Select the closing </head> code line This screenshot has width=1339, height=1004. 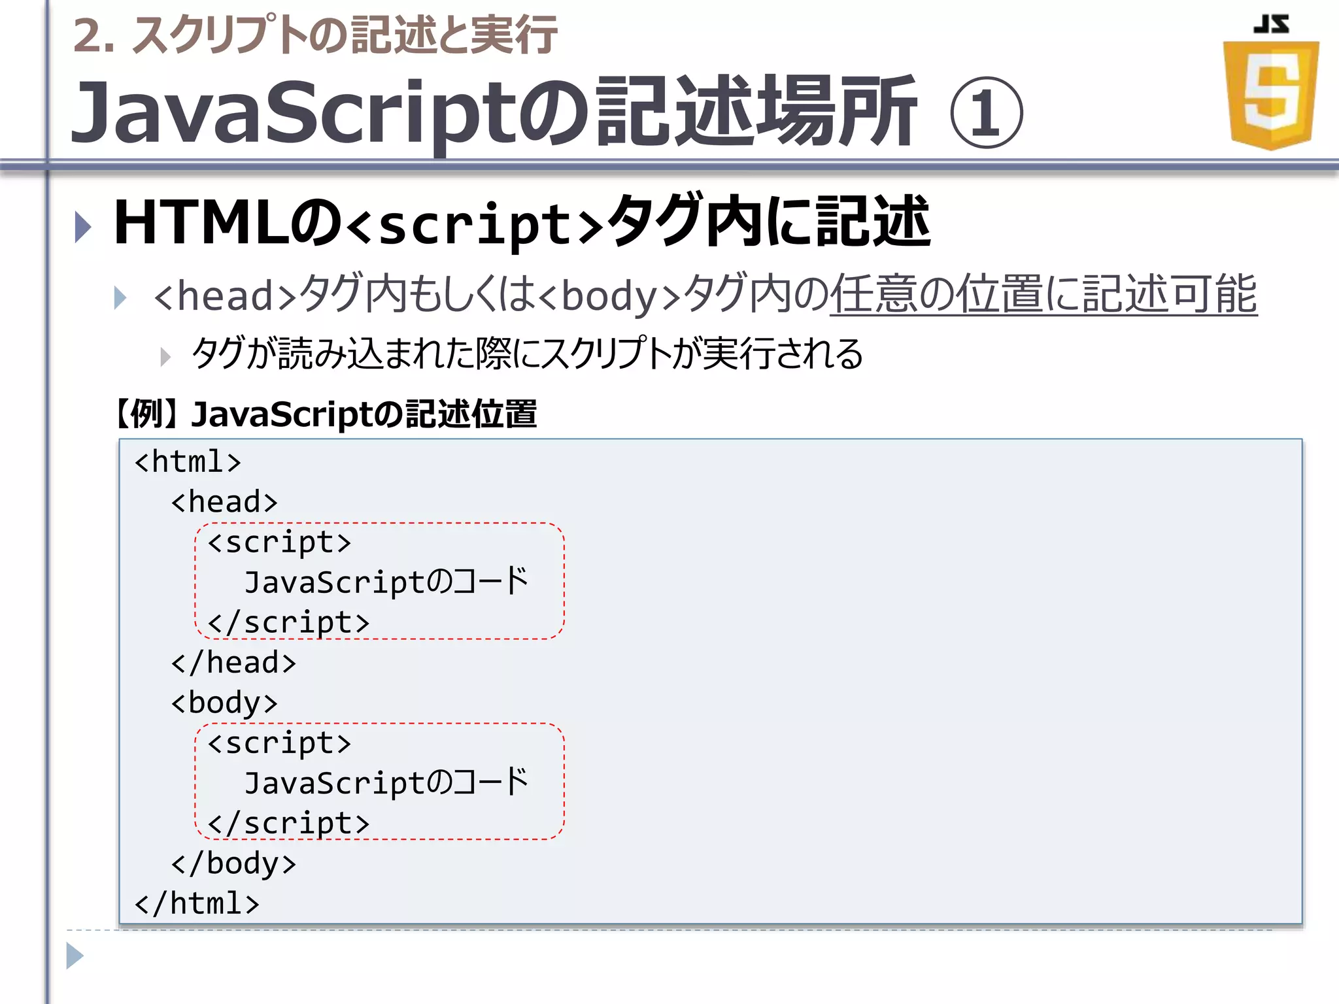click(233, 662)
